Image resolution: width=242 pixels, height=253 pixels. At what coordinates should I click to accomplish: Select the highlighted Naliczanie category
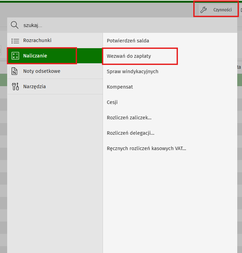(35, 56)
